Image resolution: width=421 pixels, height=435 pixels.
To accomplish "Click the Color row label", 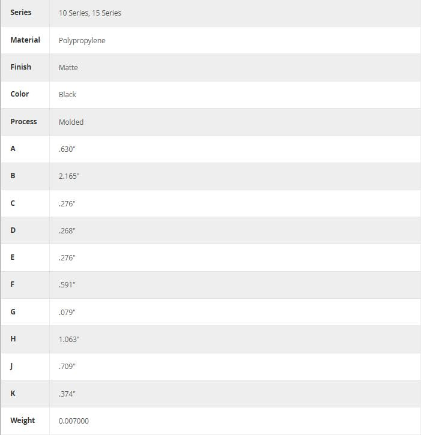I will point(20,94).
